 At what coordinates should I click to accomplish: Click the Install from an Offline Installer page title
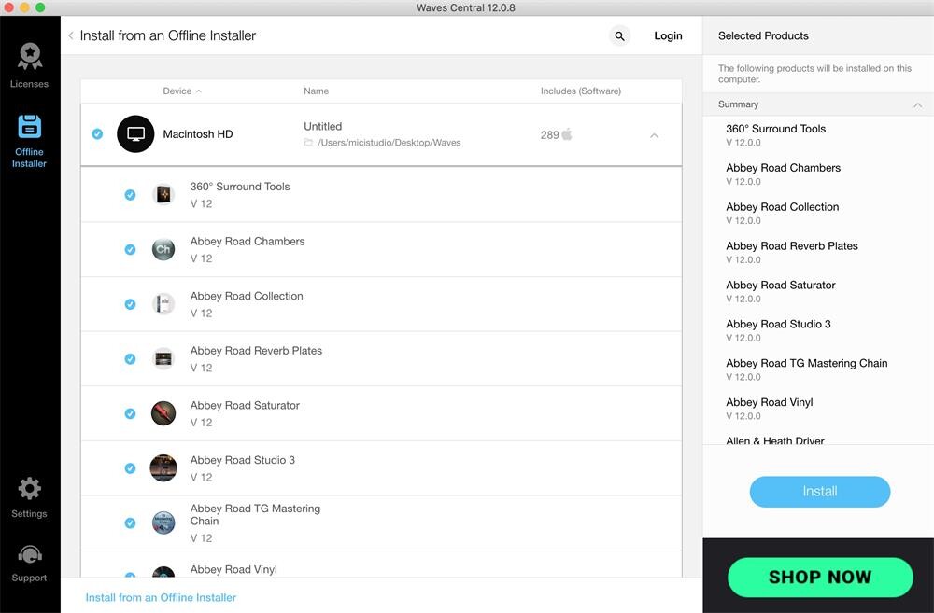pos(168,35)
